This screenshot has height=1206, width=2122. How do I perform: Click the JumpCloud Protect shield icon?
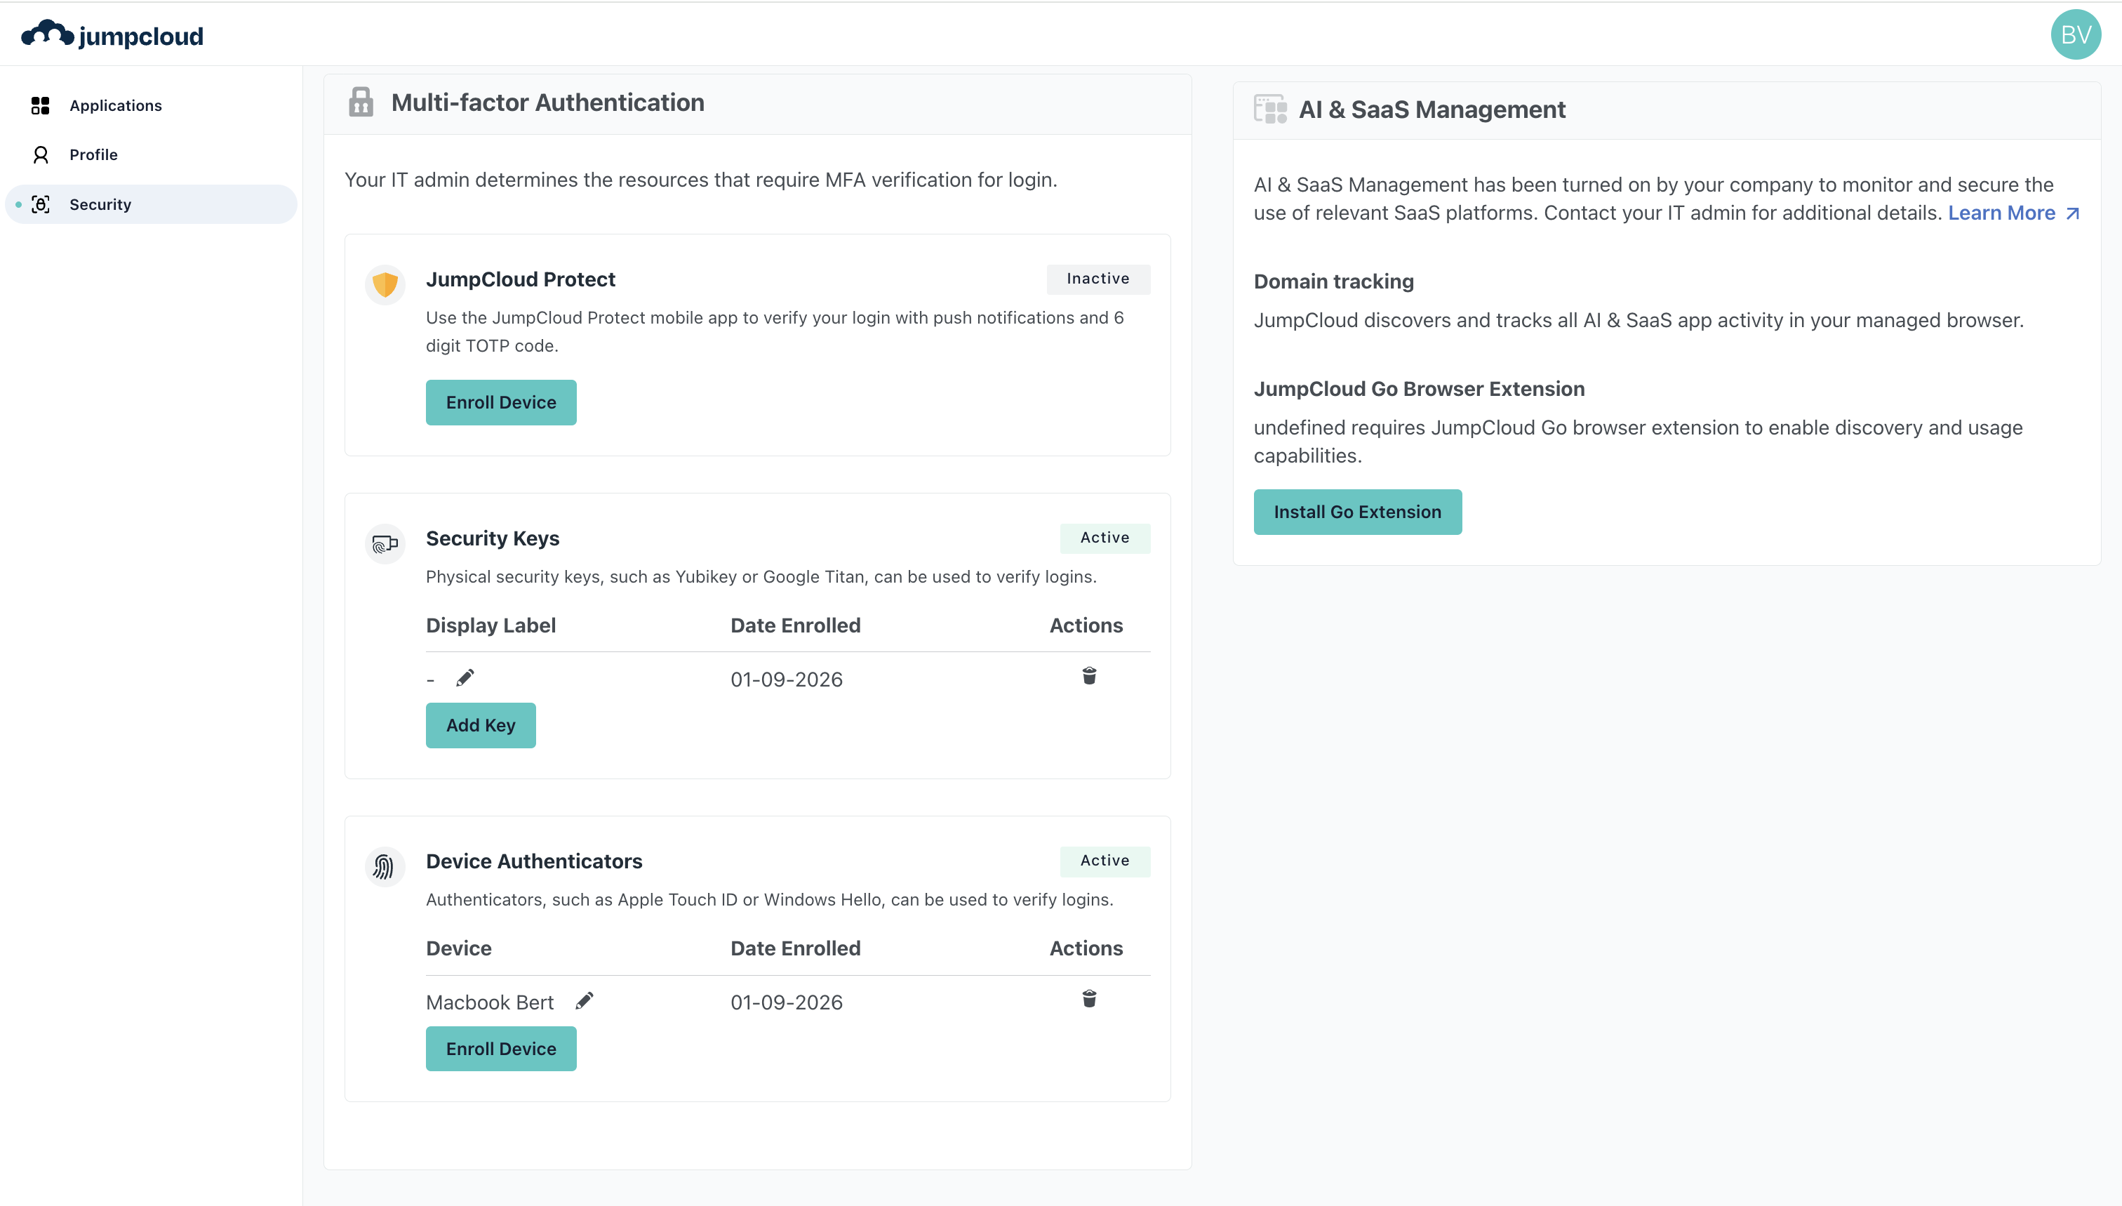[x=385, y=285]
